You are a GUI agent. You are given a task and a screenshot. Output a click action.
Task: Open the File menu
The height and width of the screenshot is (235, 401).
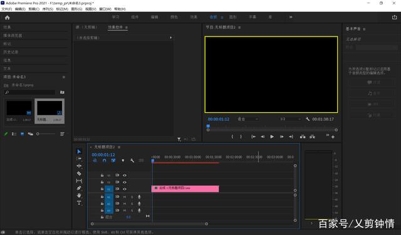point(7,9)
